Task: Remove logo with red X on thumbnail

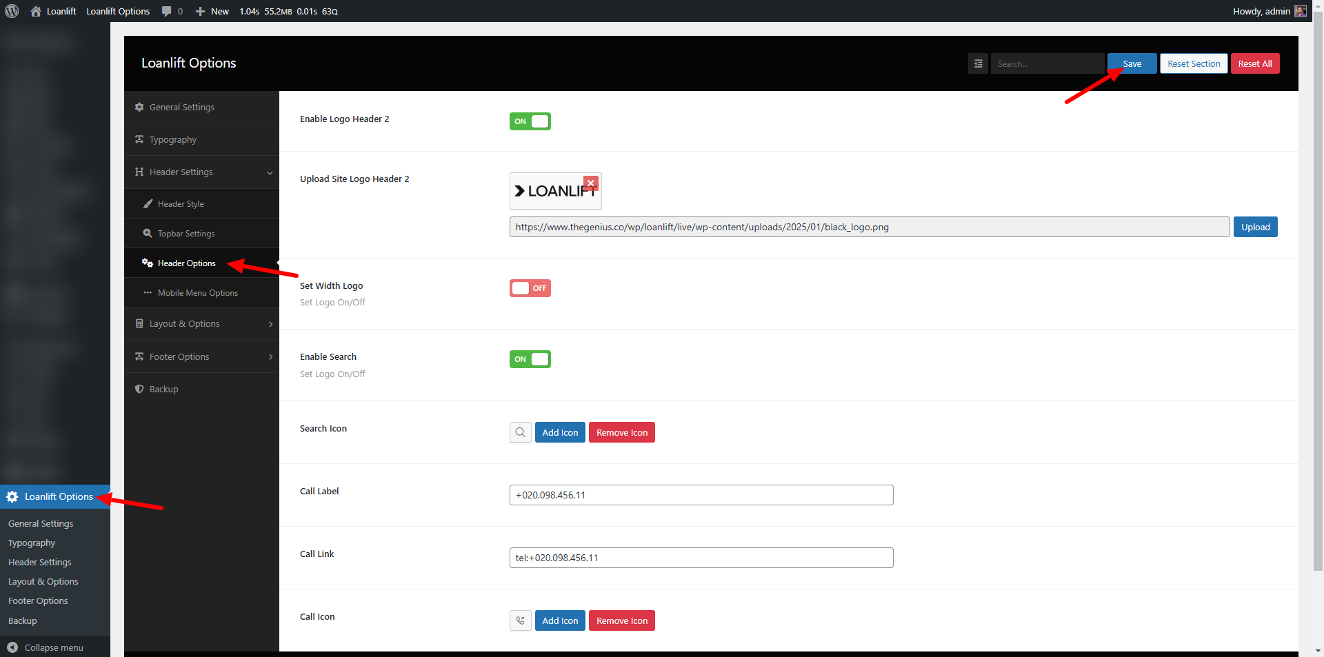Action: pos(591,183)
